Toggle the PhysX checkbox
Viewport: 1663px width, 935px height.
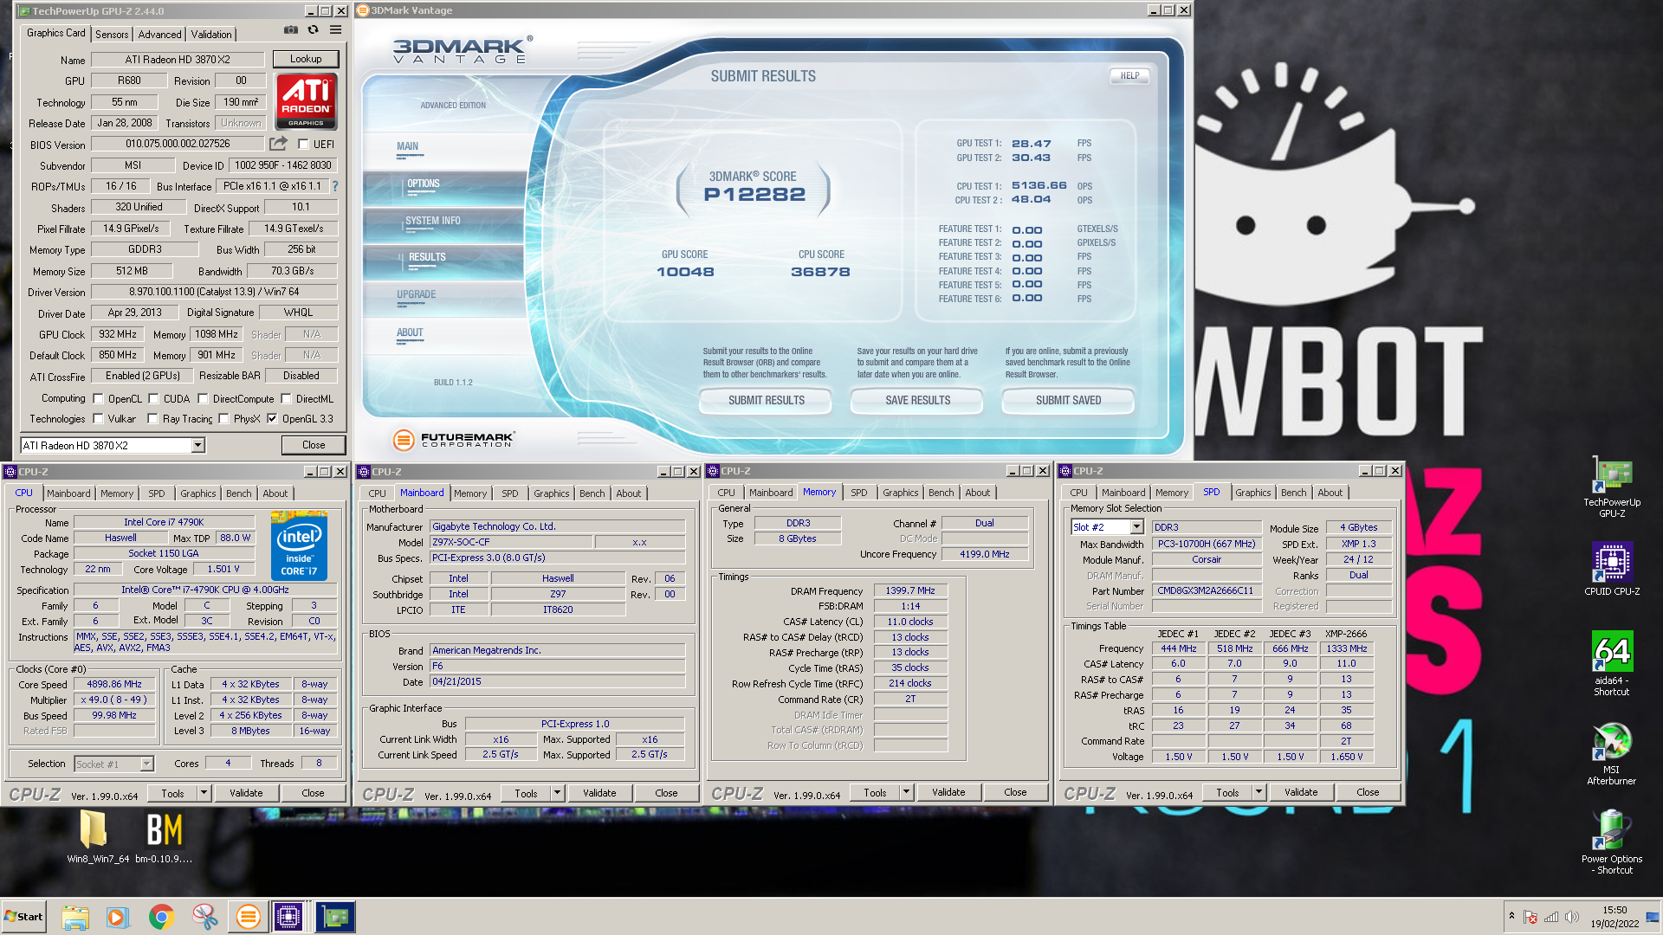point(223,419)
